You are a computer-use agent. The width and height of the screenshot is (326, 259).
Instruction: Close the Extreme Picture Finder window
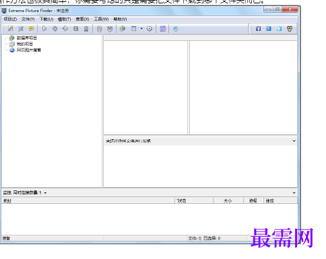290,9
